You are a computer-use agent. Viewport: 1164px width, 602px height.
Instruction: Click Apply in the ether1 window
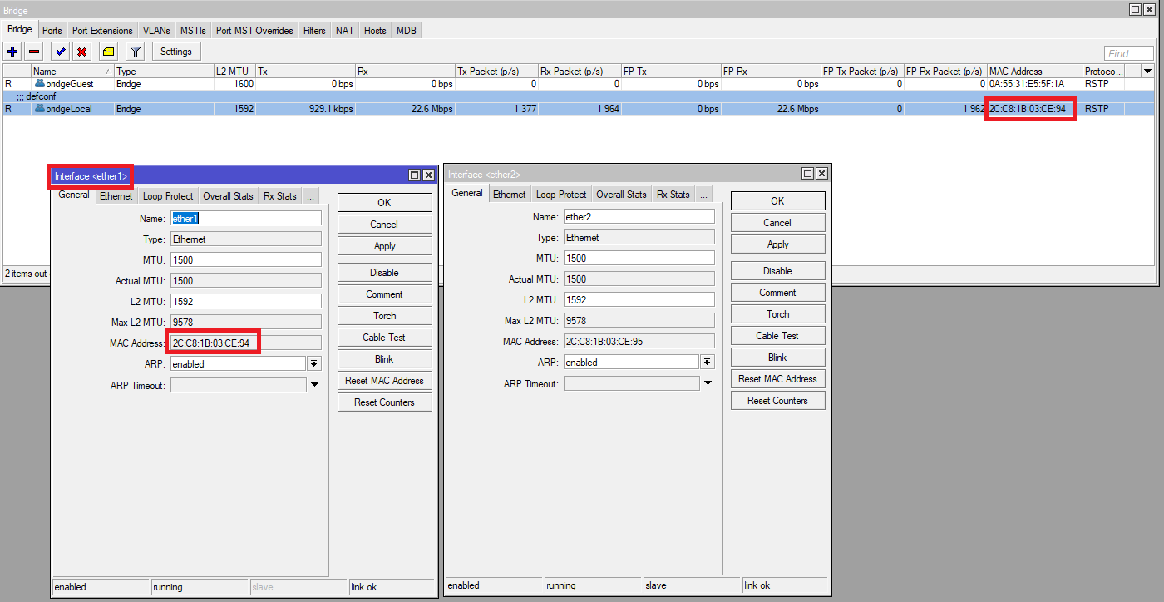[x=385, y=246]
